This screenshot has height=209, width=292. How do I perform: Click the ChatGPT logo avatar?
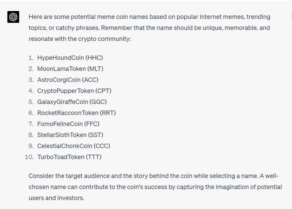[x=13, y=17]
